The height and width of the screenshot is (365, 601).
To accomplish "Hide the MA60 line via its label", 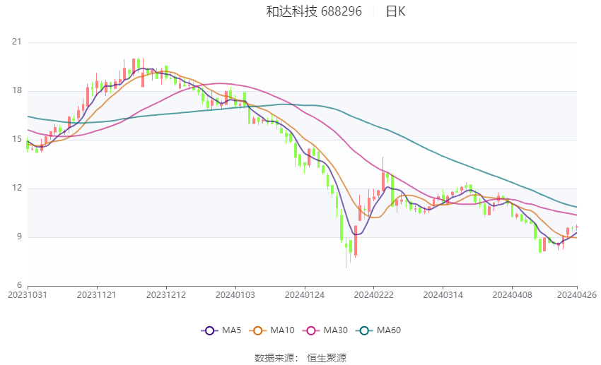I will click(x=389, y=330).
